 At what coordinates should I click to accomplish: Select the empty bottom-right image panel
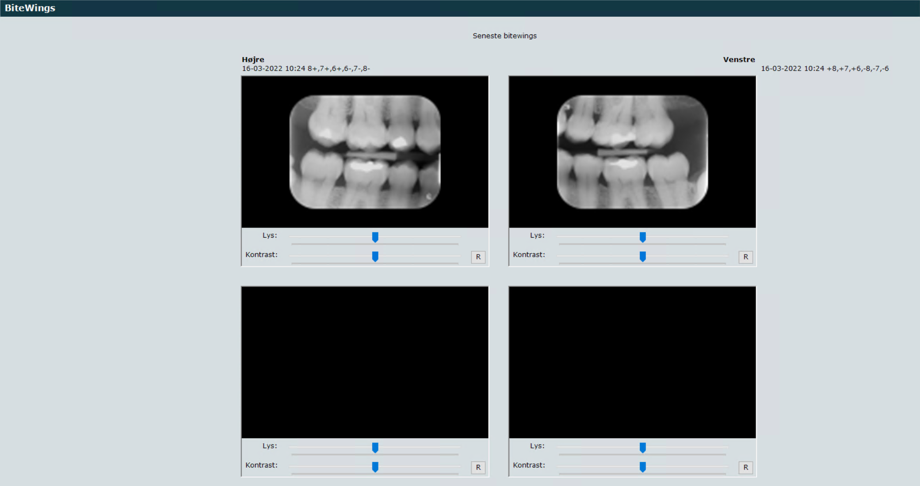tap(632, 362)
